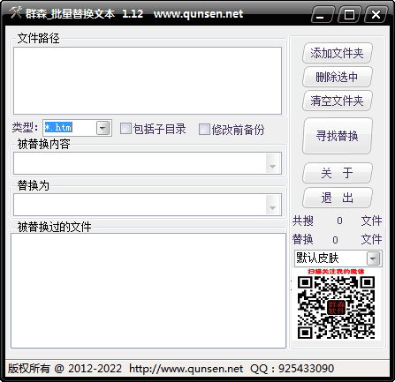Toggle the 修改前备份 checkbox
Image resolution: width=395 pixels, height=382 pixels.
click(x=204, y=129)
